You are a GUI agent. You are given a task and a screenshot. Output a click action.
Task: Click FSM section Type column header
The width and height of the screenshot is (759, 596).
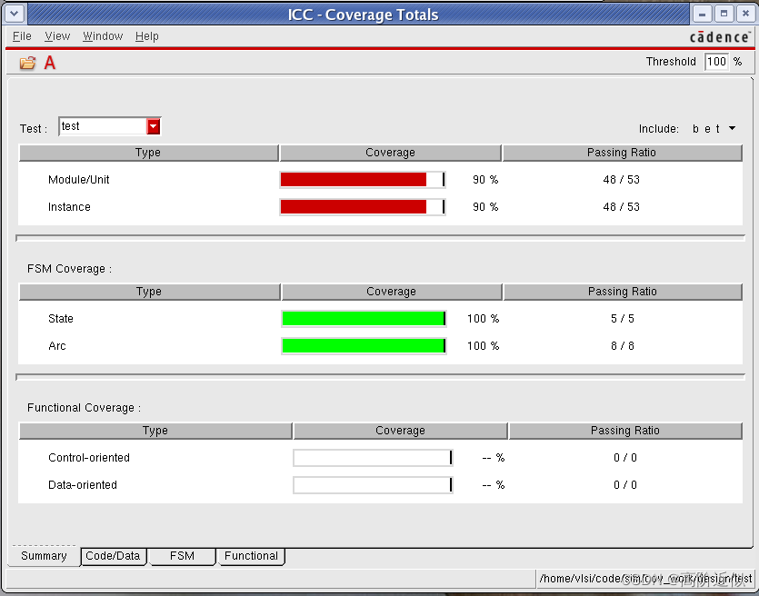tap(149, 292)
